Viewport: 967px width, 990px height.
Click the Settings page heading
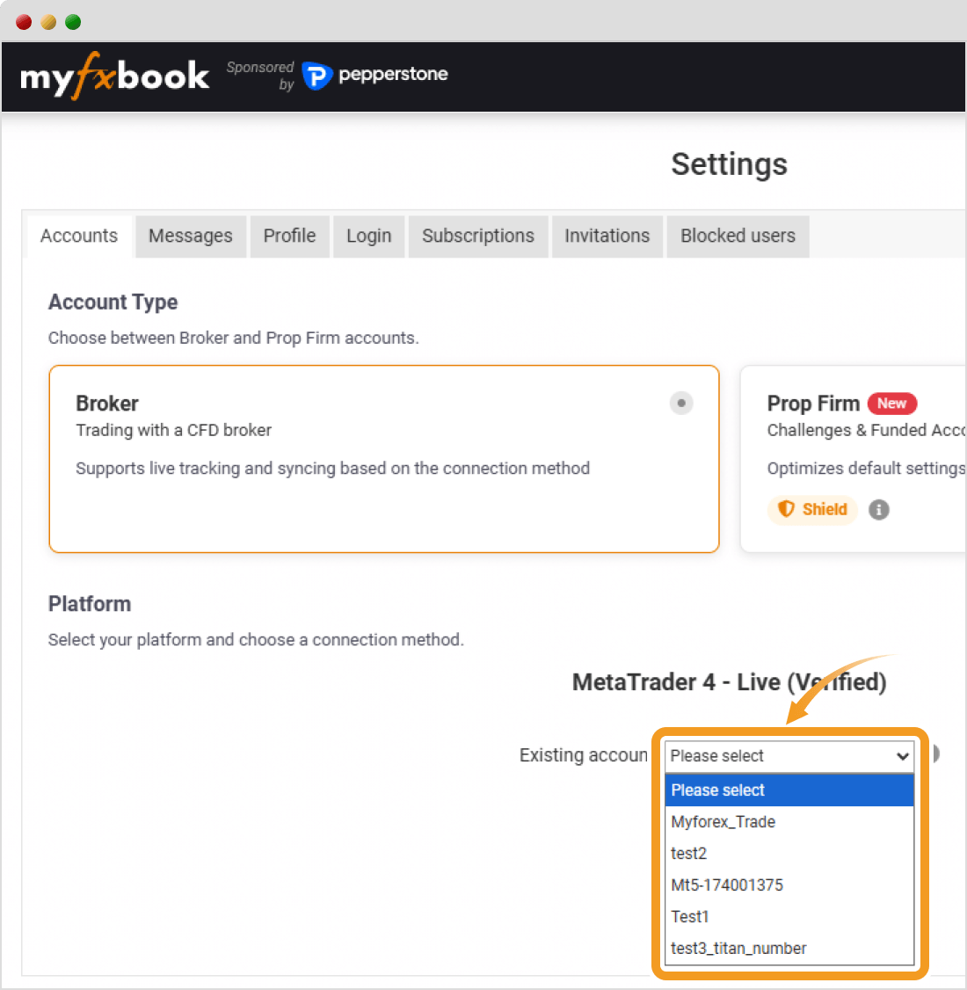(x=729, y=164)
